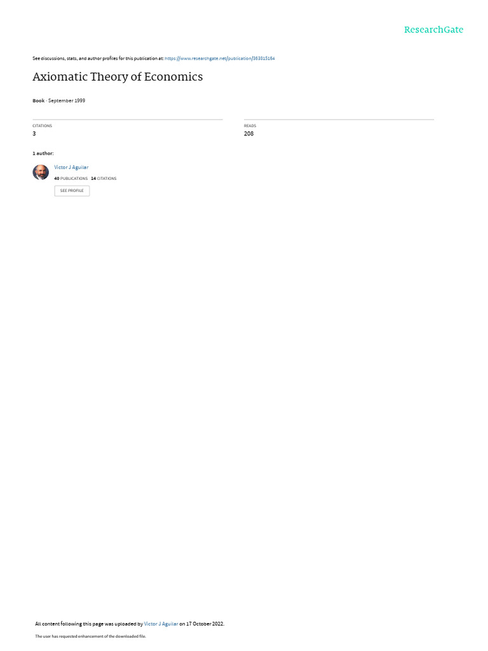Click the SEE PROFILE button
Screen dimensions: 488x651
(x=72, y=191)
